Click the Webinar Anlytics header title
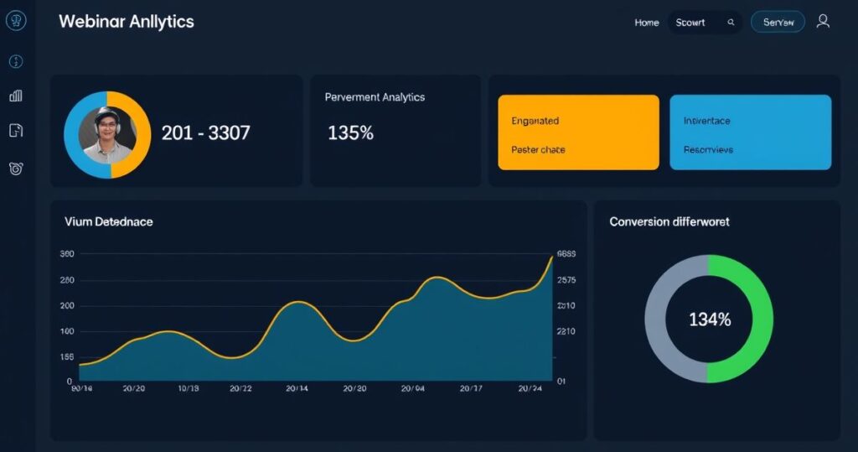Screen dimensions: 858x452 click(x=126, y=22)
